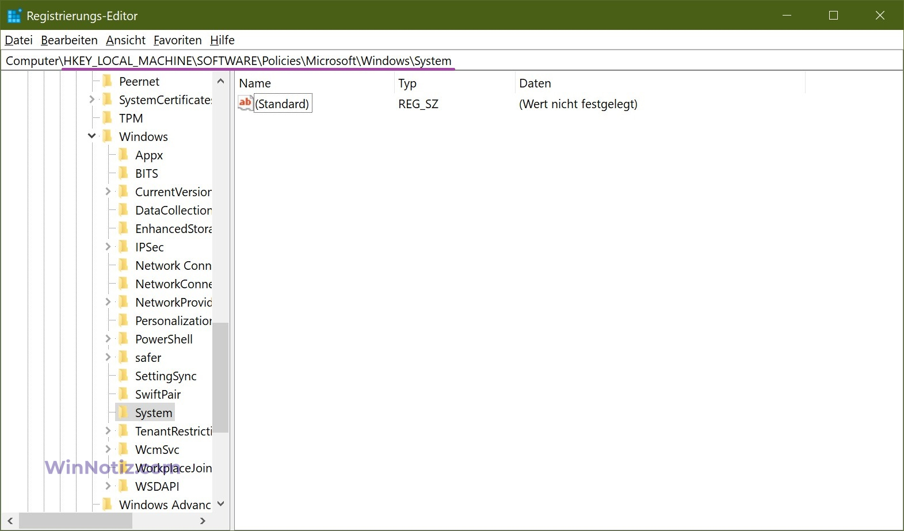Click the WcmSvc folder icon

(x=123, y=449)
